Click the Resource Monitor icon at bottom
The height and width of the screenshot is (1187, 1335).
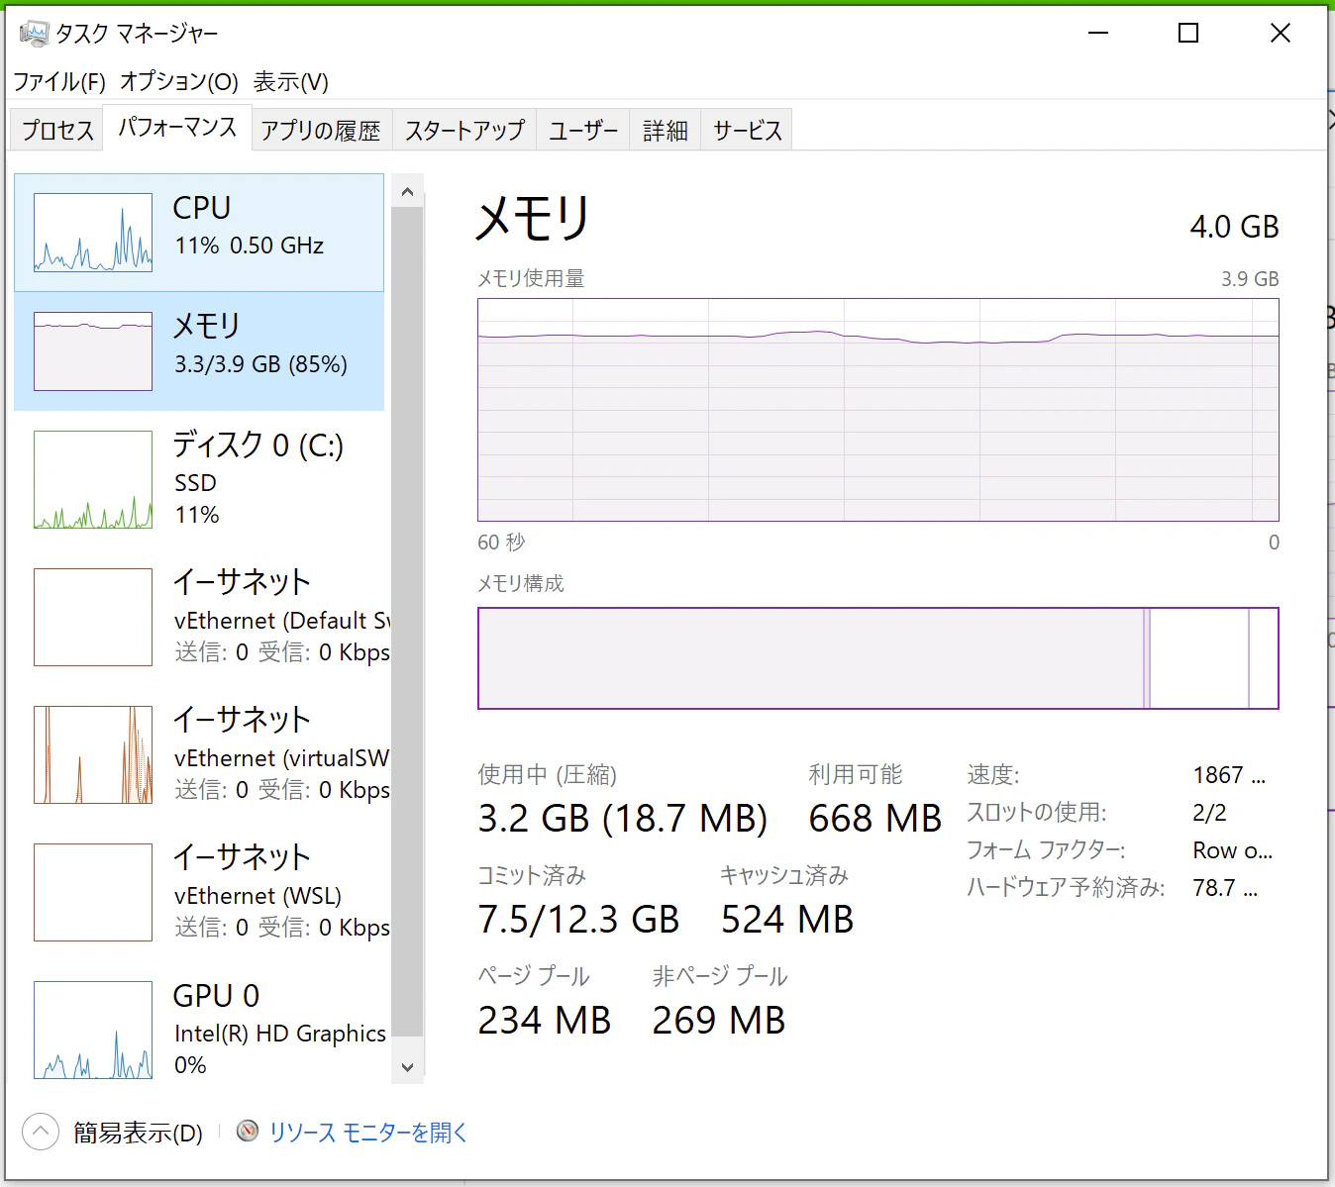coord(248,1131)
